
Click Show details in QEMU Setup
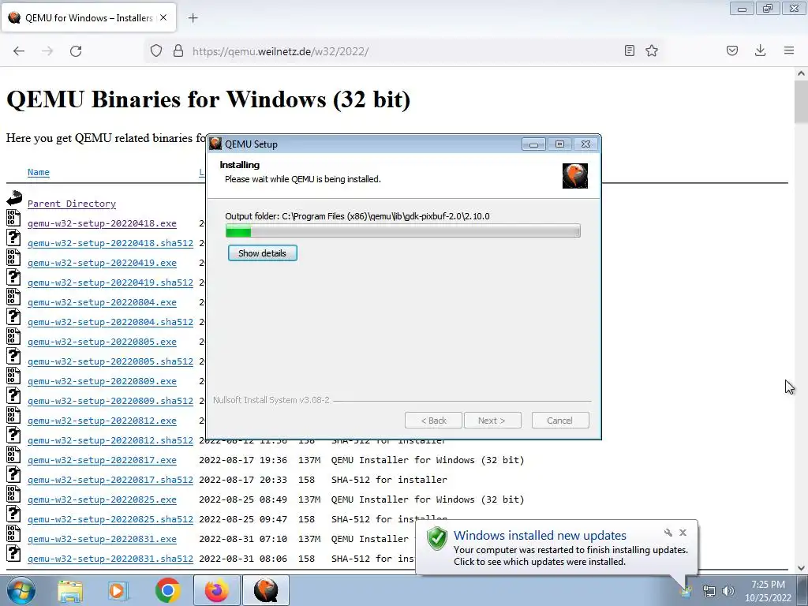point(262,253)
